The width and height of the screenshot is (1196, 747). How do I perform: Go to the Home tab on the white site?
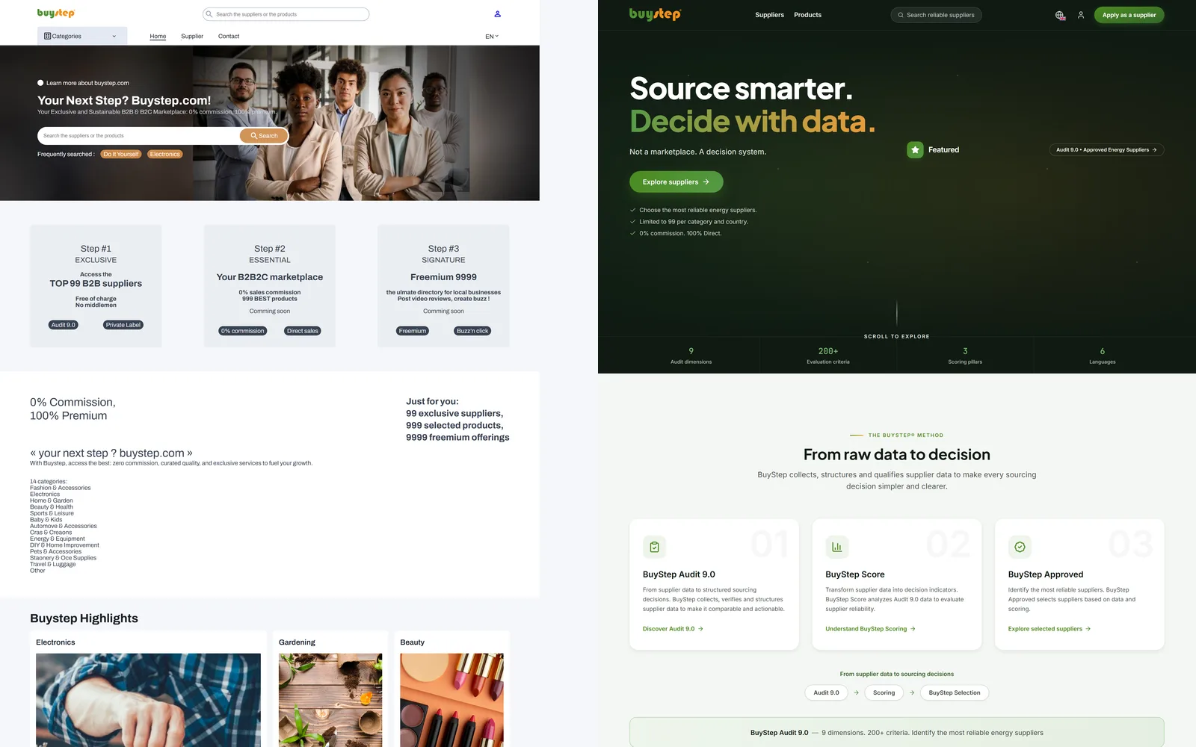click(158, 36)
